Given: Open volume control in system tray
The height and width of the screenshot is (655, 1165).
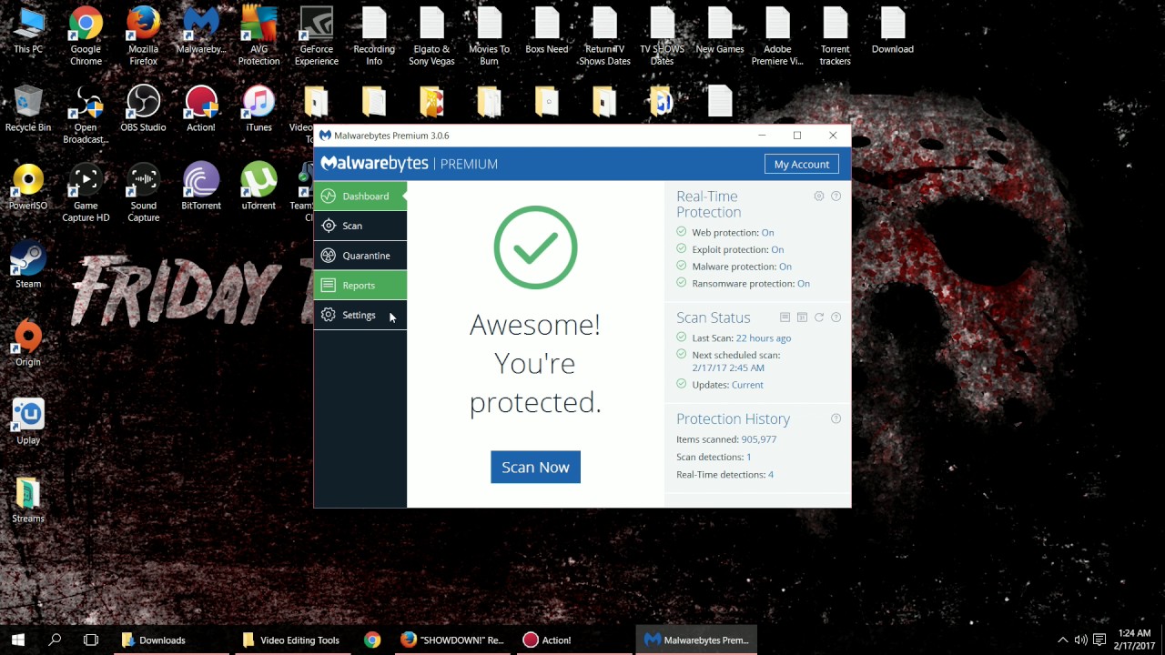Looking at the screenshot, I should coord(1080,640).
